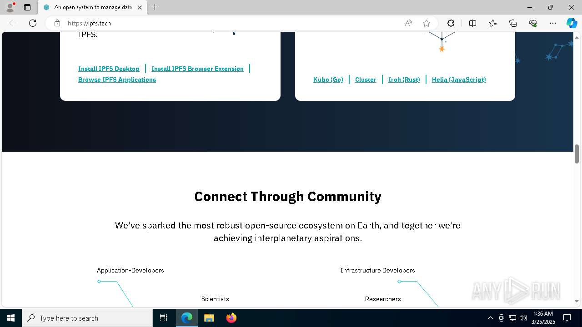Open the Read aloud icon
The width and height of the screenshot is (582, 327).
tap(408, 23)
